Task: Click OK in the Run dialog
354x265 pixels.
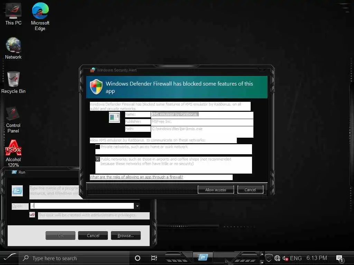Action: point(60,235)
